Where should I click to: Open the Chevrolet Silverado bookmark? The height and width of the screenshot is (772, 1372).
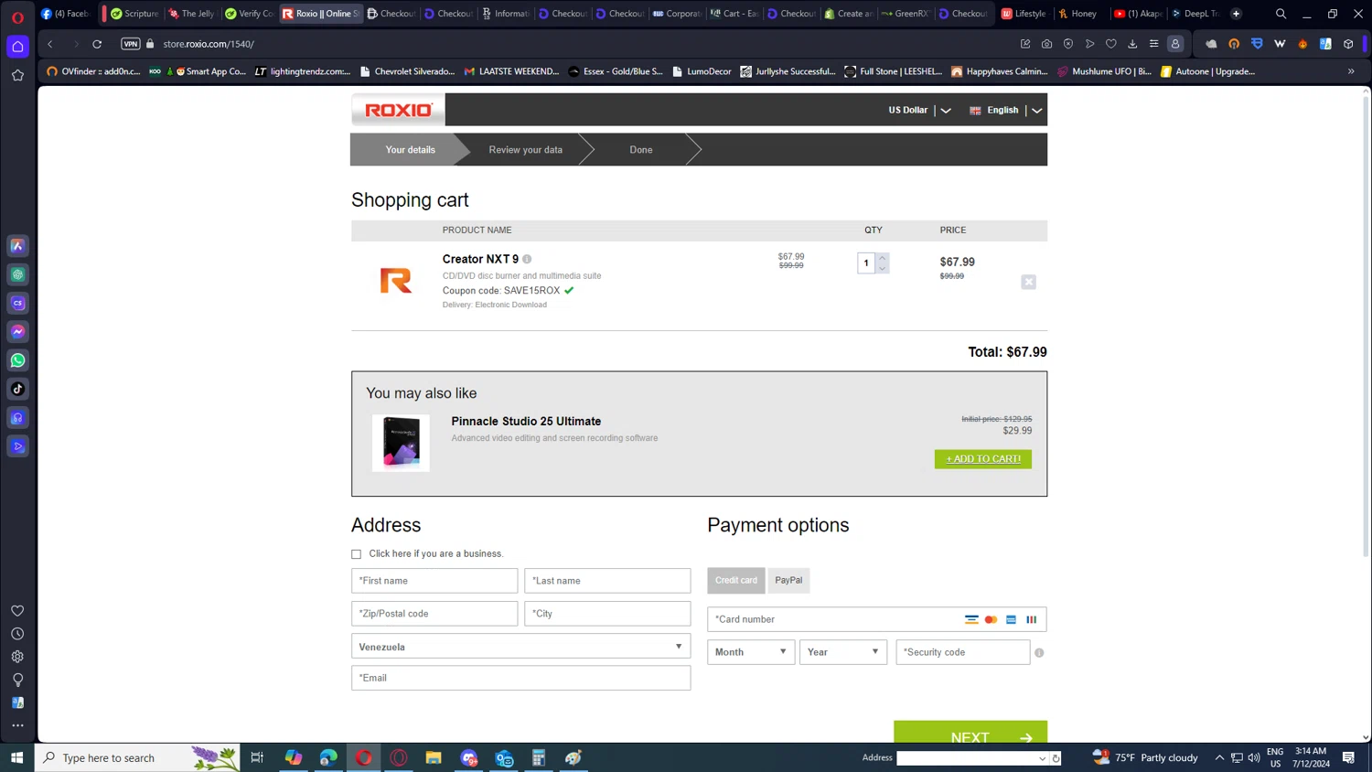point(407,71)
